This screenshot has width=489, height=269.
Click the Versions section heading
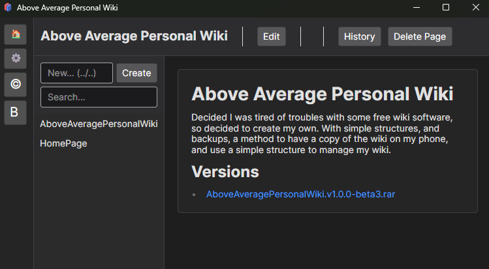click(225, 172)
